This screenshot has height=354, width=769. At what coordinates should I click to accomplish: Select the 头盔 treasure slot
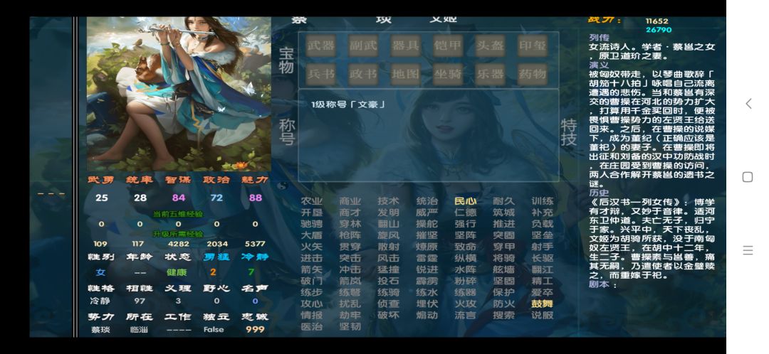(490, 45)
